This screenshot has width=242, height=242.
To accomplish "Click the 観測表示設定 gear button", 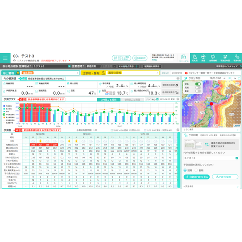I will pyautogui.click(x=170, y=85).
